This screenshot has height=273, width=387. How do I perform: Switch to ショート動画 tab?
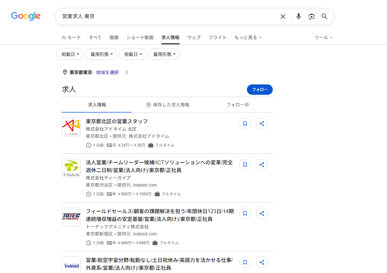140,38
